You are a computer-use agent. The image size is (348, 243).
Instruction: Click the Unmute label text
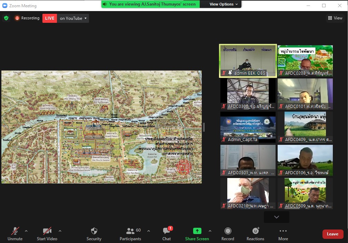click(x=15, y=239)
